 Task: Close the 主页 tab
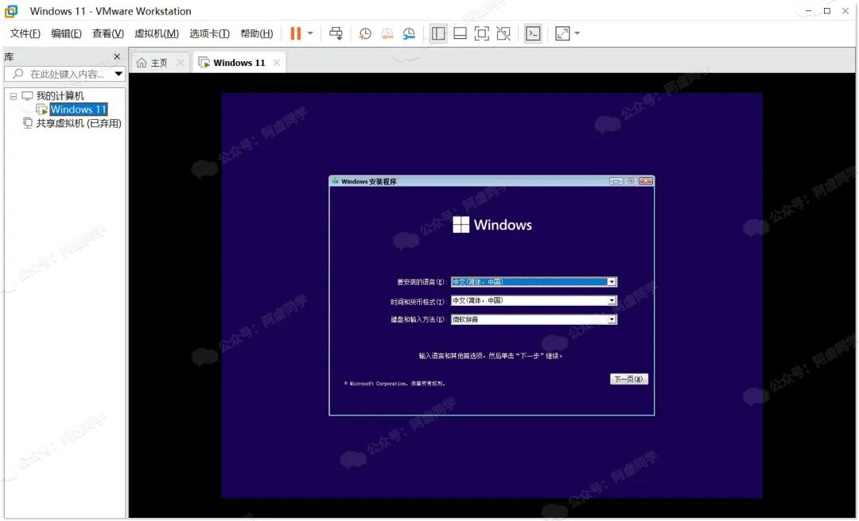tap(181, 63)
